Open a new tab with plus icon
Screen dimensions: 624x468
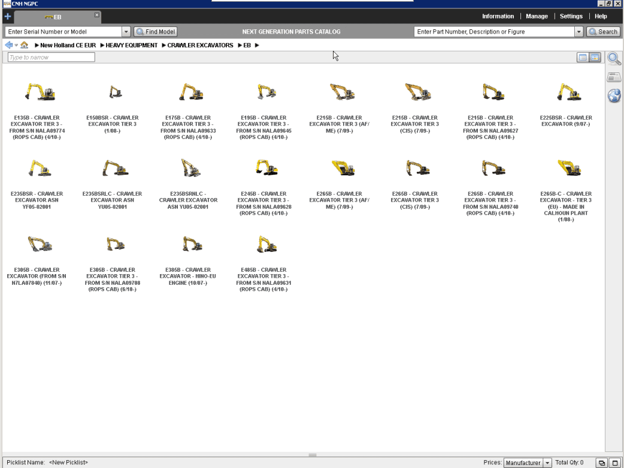[8, 16]
